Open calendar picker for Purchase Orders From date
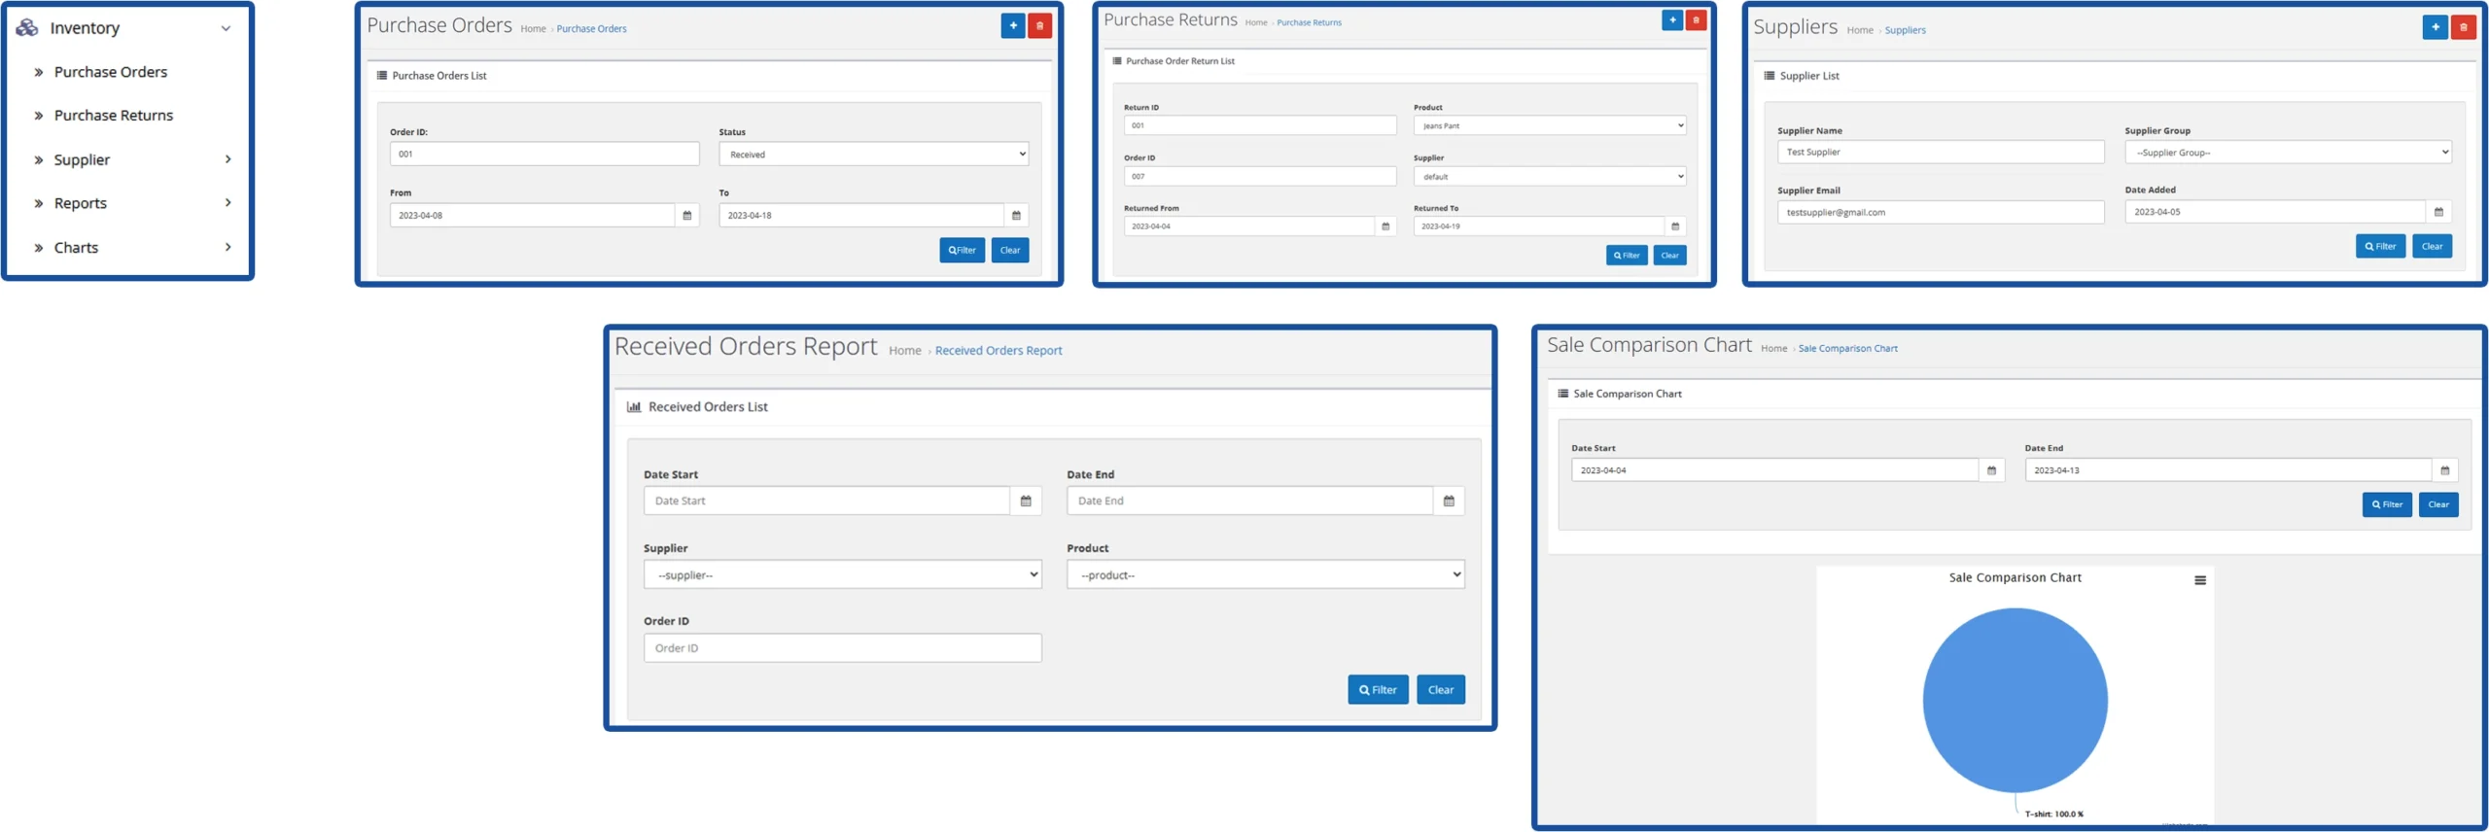This screenshot has width=2489, height=832. 686,216
